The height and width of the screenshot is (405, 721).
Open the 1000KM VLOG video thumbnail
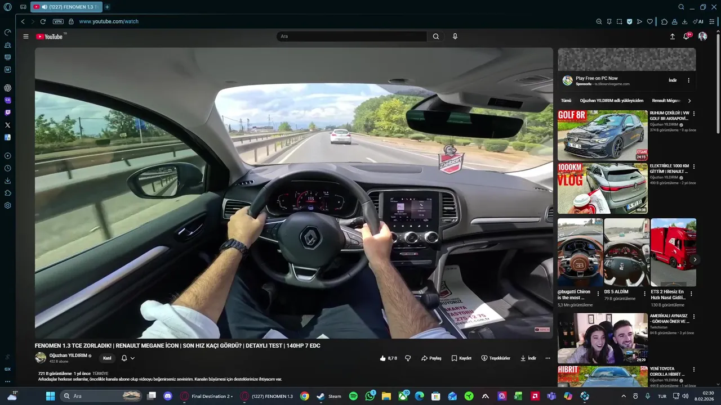(x=603, y=188)
